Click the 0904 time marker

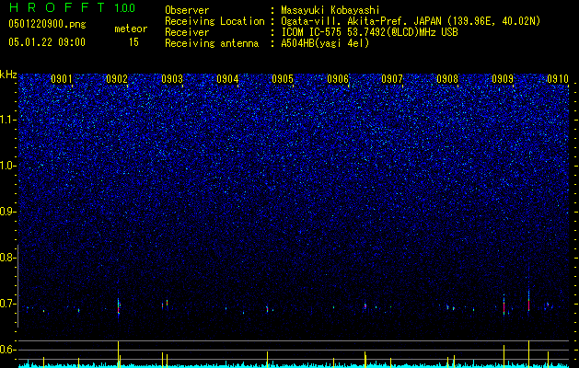[227, 79]
